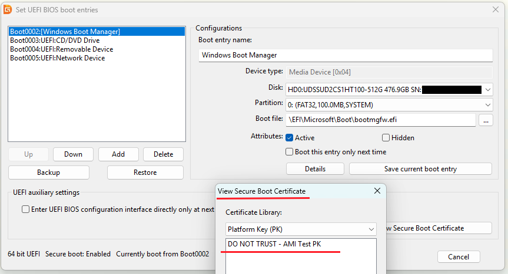This screenshot has height=274, width=508.
Task: Select Boot0003 UEFI CD/DVD Drive entry
Action: [97, 40]
